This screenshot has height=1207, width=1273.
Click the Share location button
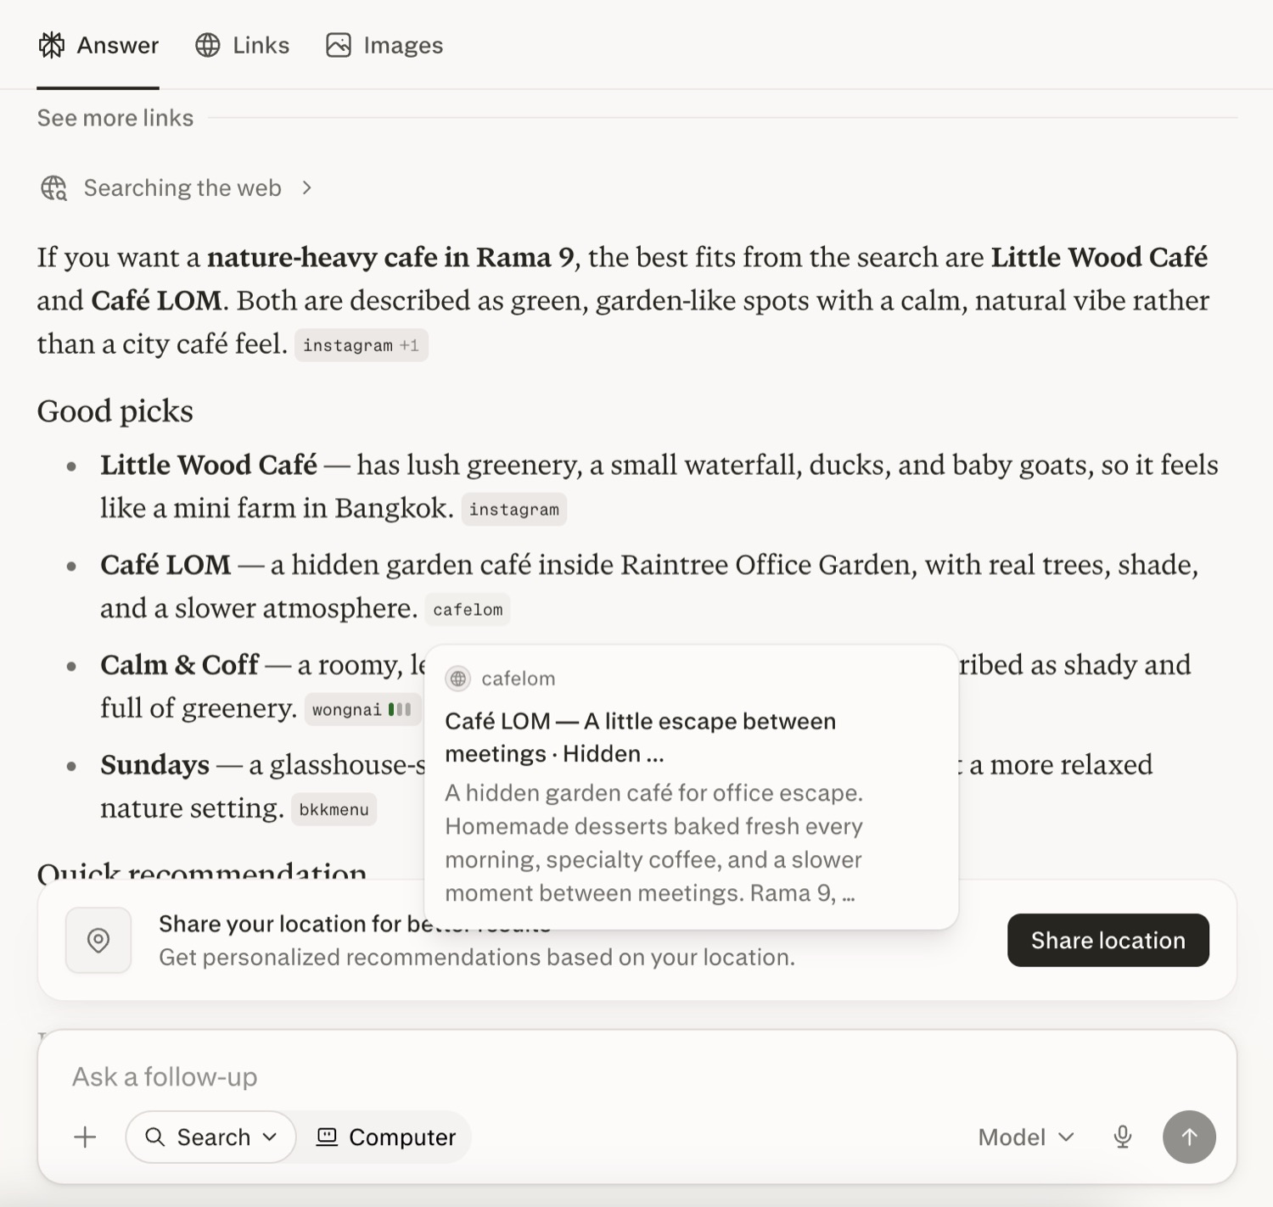pos(1108,940)
